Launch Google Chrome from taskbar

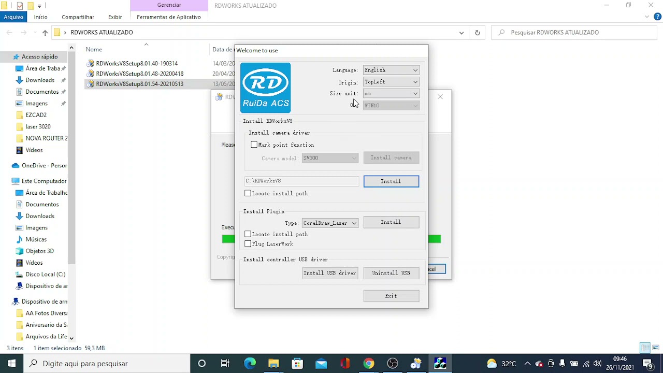pyautogui.click(x=369, y=364)
